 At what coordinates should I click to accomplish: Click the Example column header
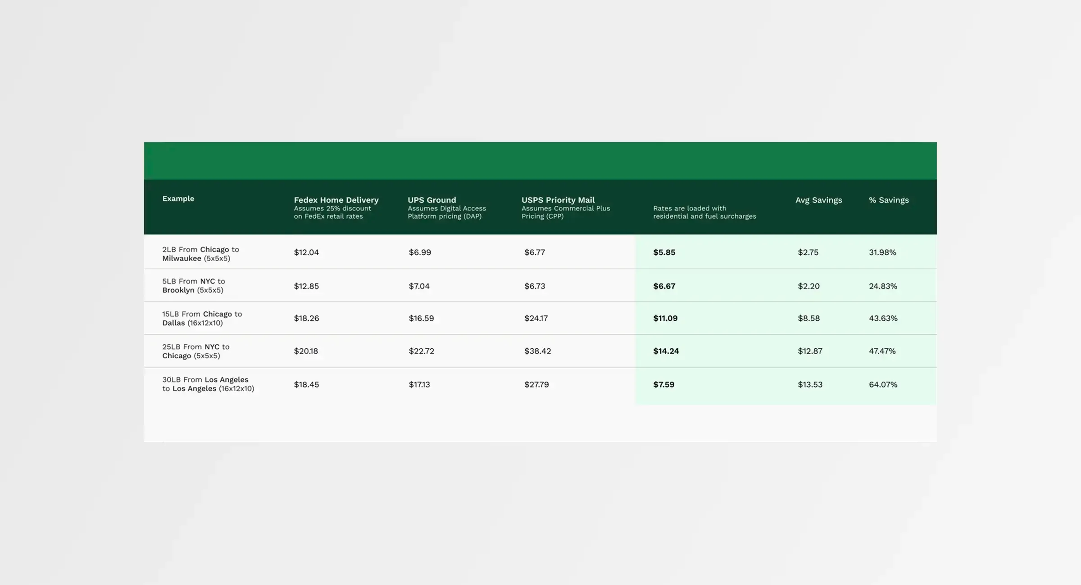pyautogui.click(x=178, y=198)
